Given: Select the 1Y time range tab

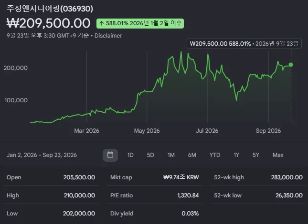Looking at the screenshot, I should coord(236,155).
